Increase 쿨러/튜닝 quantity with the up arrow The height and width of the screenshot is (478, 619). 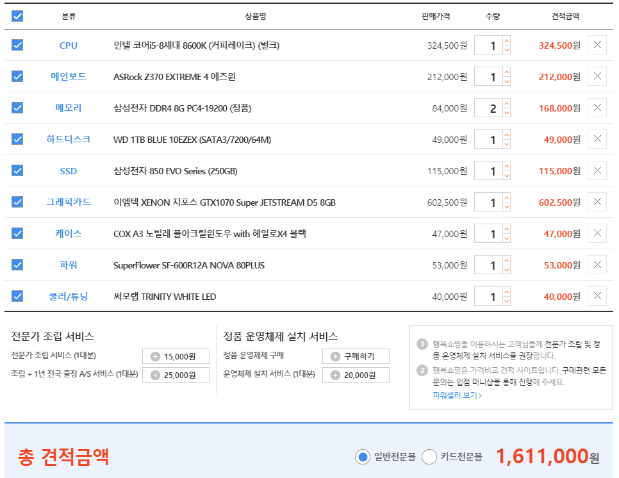(506, 292)
